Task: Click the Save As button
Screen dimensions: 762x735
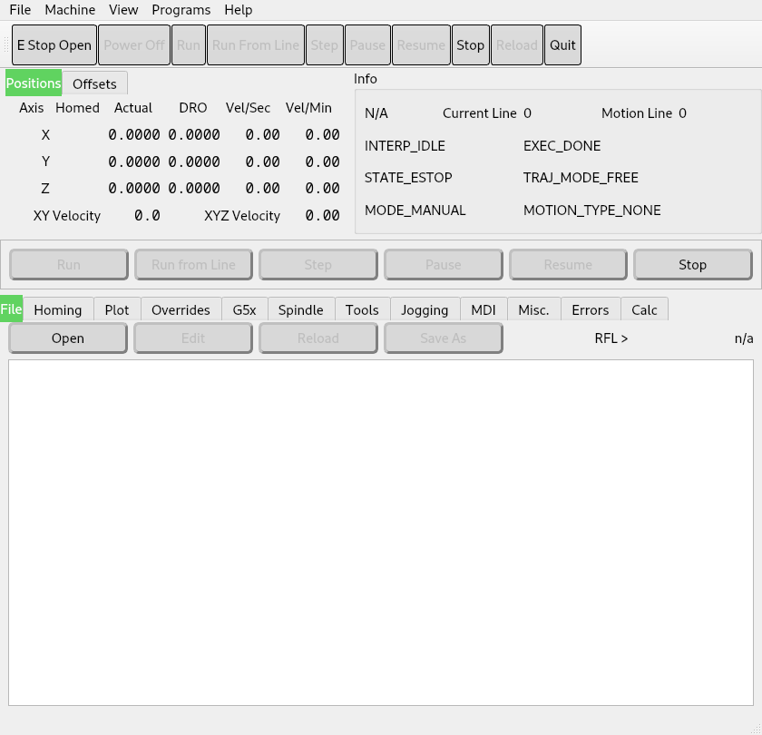Action: [x=444, y=338]
